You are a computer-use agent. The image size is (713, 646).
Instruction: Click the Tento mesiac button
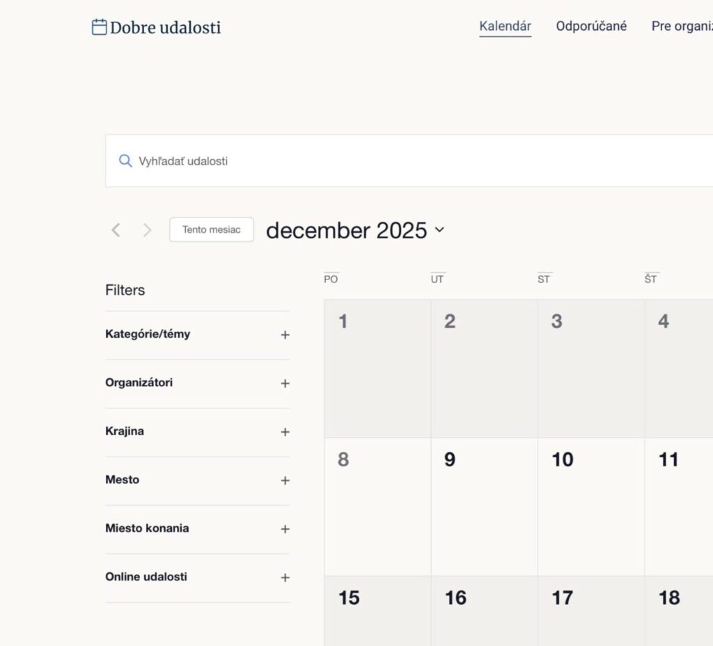(212, 229)
